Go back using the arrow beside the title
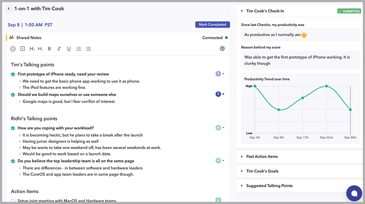This screenshot has height=204, width=365. (9, 9)
